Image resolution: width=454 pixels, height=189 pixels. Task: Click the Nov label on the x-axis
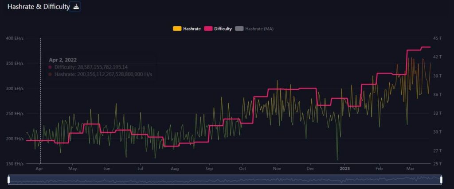(277, 169)
